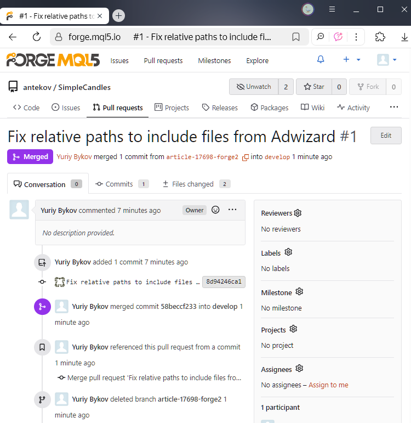Click the Unwatch button
Viewport: 411px width, 423px height.
click(254, 87)
